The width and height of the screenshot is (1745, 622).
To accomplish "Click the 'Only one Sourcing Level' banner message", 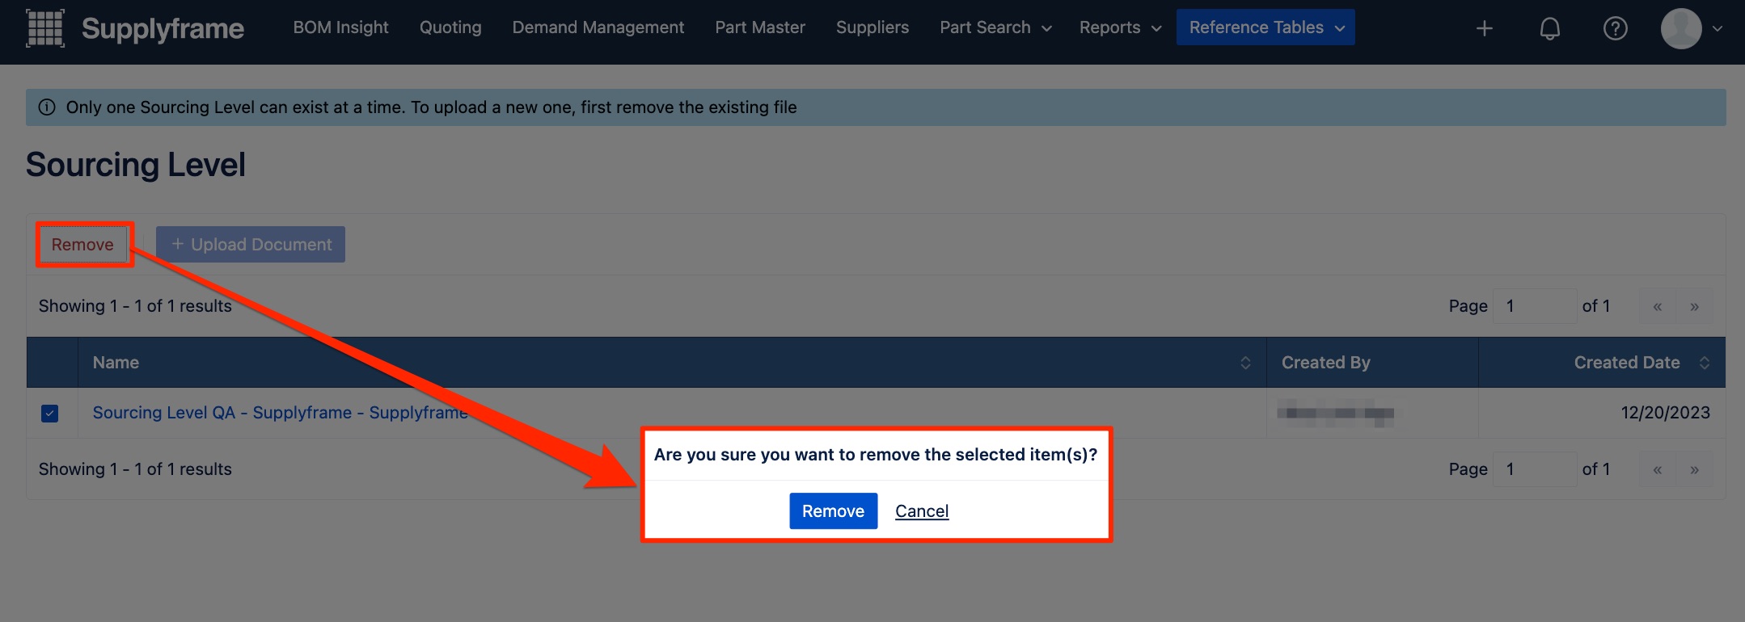I will click(x=431, y=107).
